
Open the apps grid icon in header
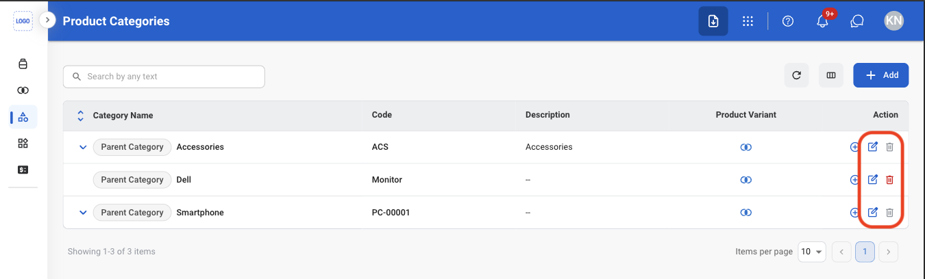[748, 21]
